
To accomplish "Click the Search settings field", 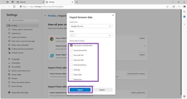I will click(x=23, y=20).
